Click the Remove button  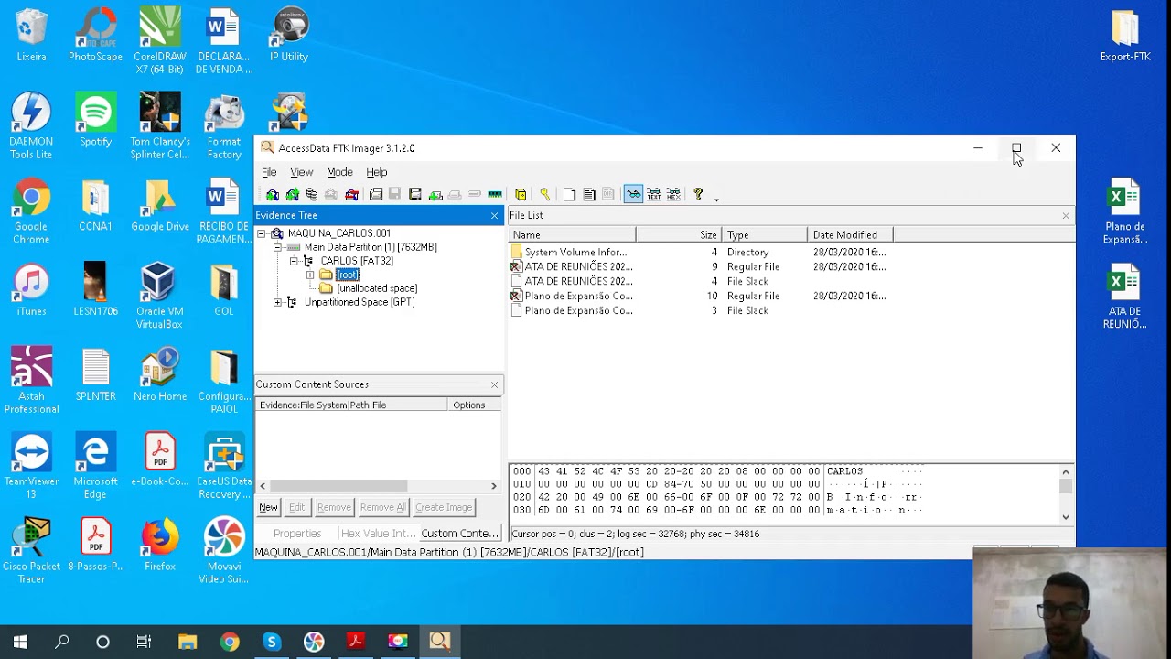334,507
